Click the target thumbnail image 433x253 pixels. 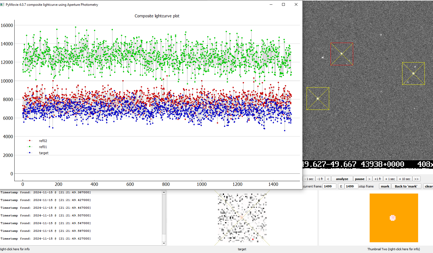tap(242, 218)
